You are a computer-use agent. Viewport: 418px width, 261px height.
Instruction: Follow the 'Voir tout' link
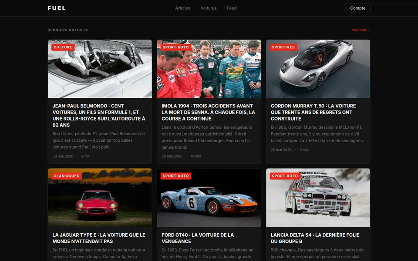(x=361, y=30)
